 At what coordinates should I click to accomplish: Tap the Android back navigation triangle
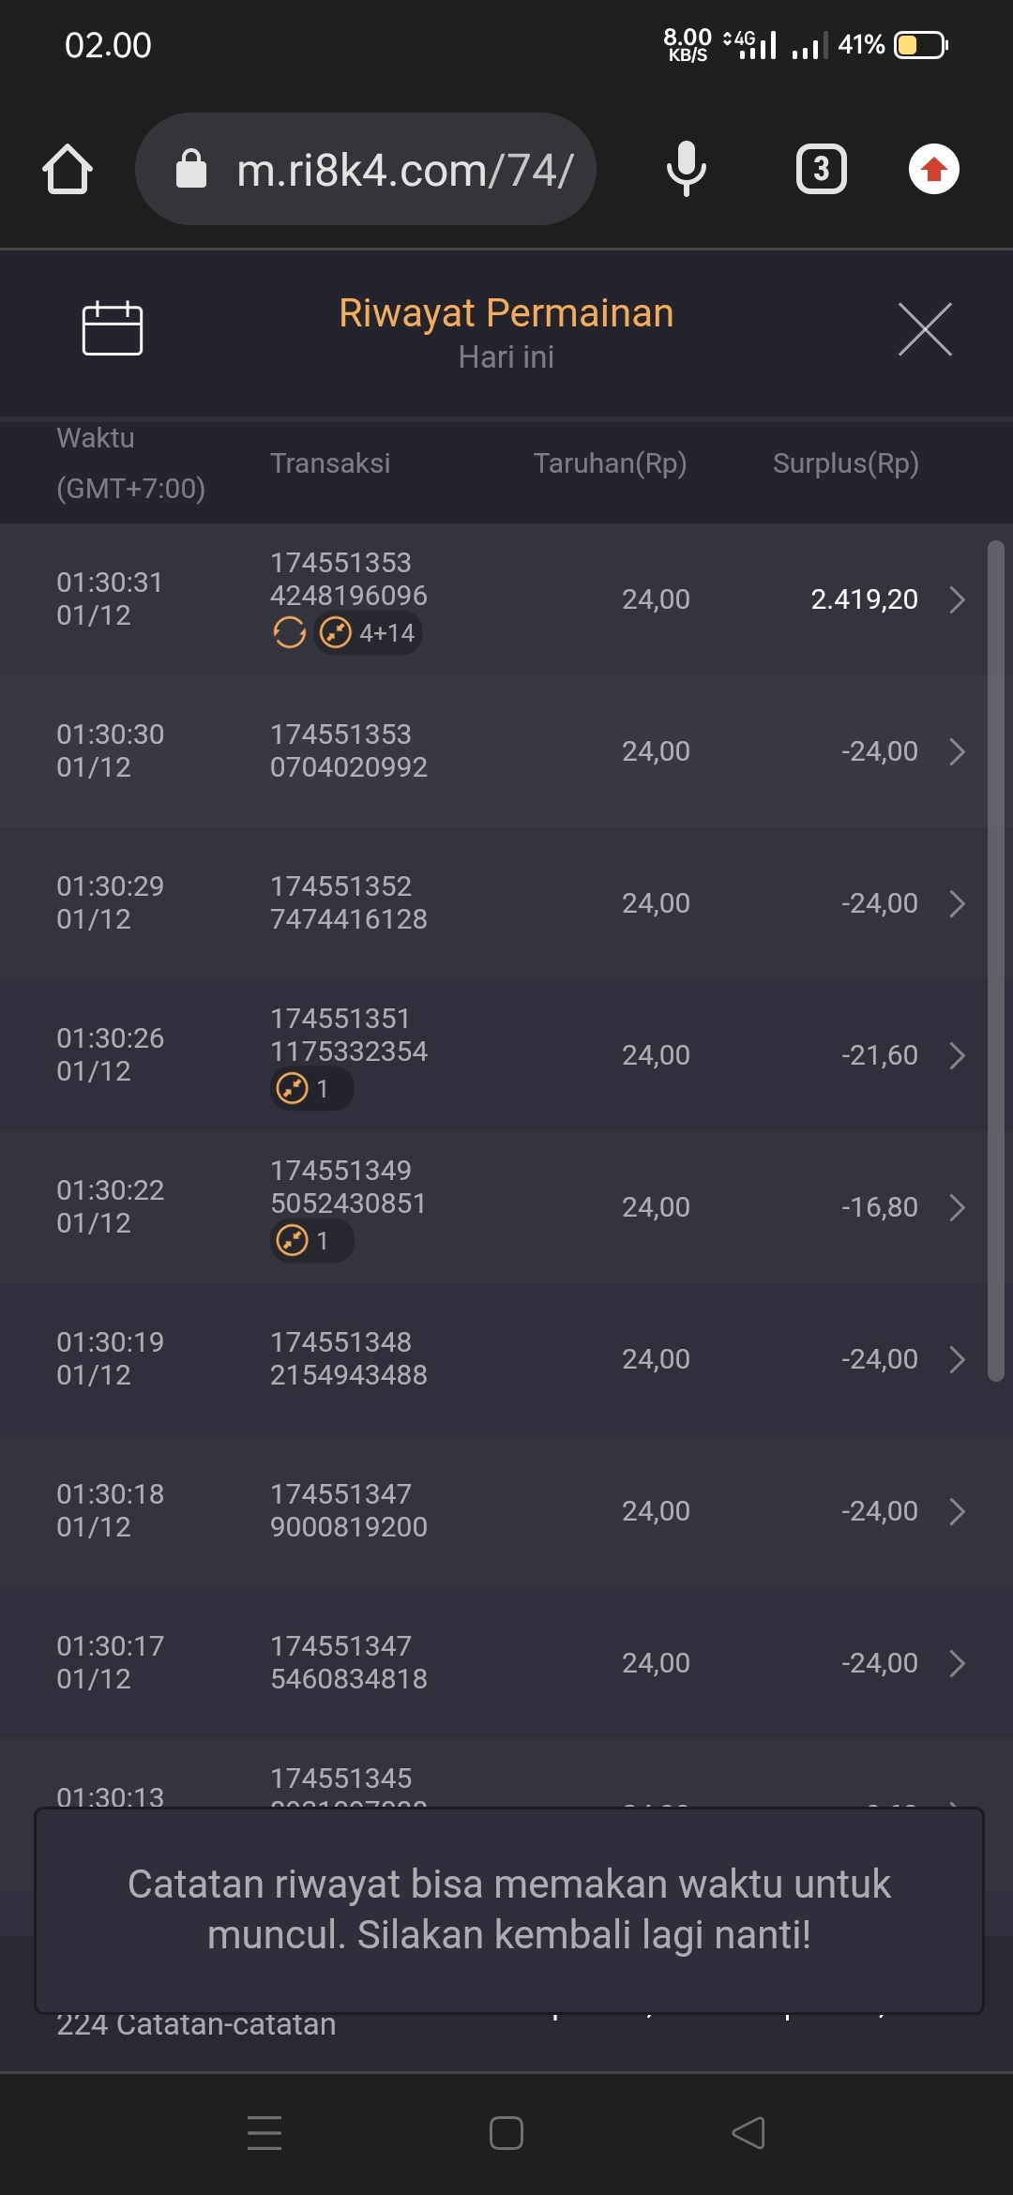[748, 2132]
